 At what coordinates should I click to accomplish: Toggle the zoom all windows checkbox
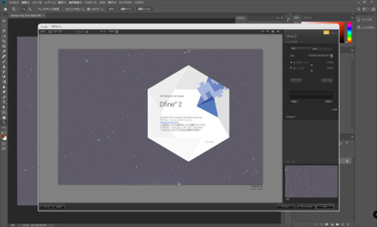tap(64, 9)
